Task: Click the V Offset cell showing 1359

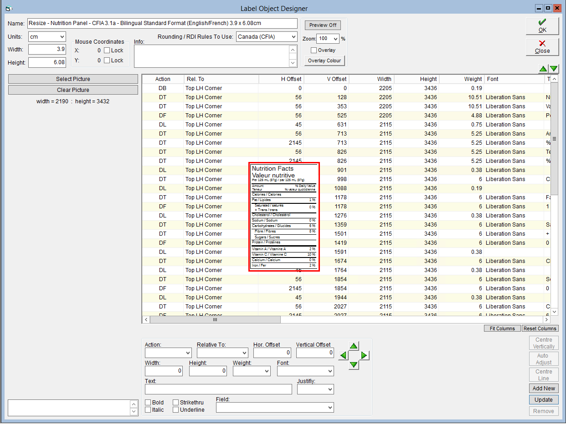Action: pos(326,225)
